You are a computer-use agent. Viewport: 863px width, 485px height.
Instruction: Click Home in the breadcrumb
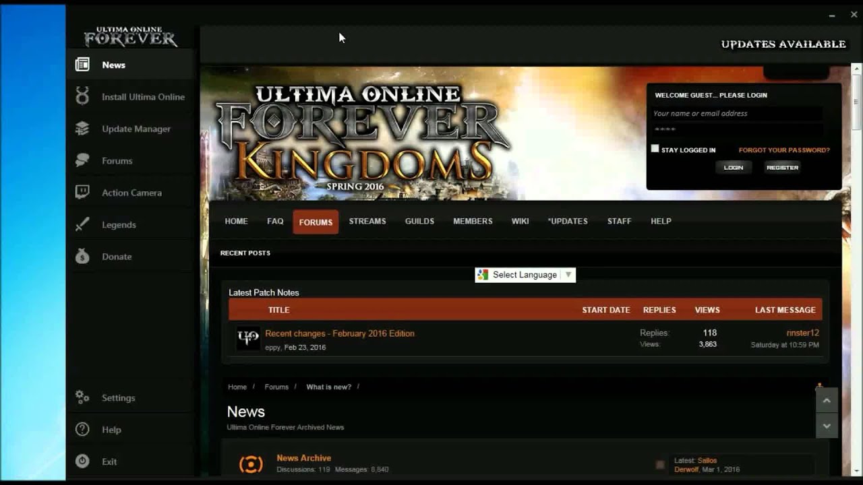tap(237, 387)
